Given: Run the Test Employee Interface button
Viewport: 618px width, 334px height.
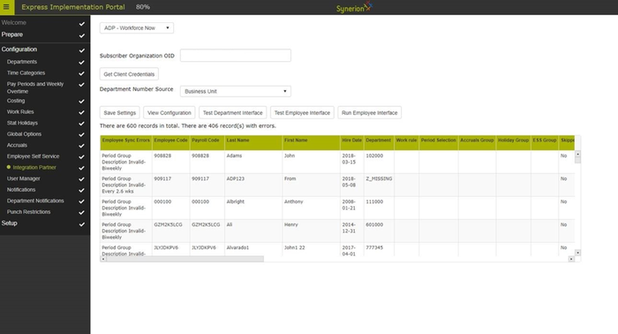Looking at the screenshot, I should click(302, 113).
